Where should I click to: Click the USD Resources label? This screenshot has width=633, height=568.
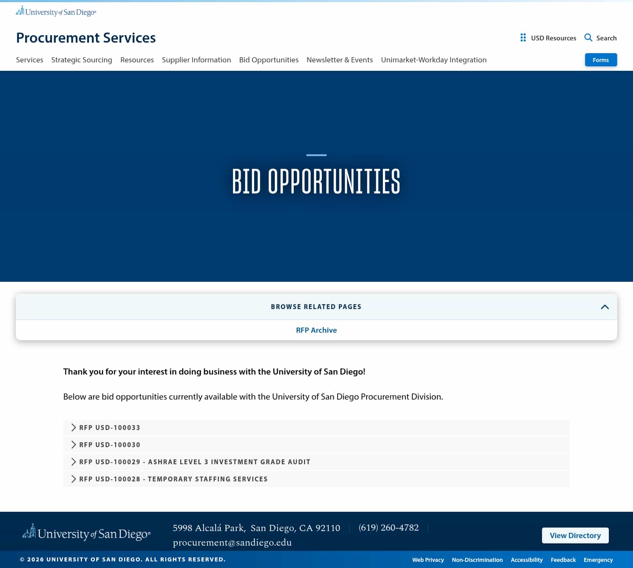[553, 38]
